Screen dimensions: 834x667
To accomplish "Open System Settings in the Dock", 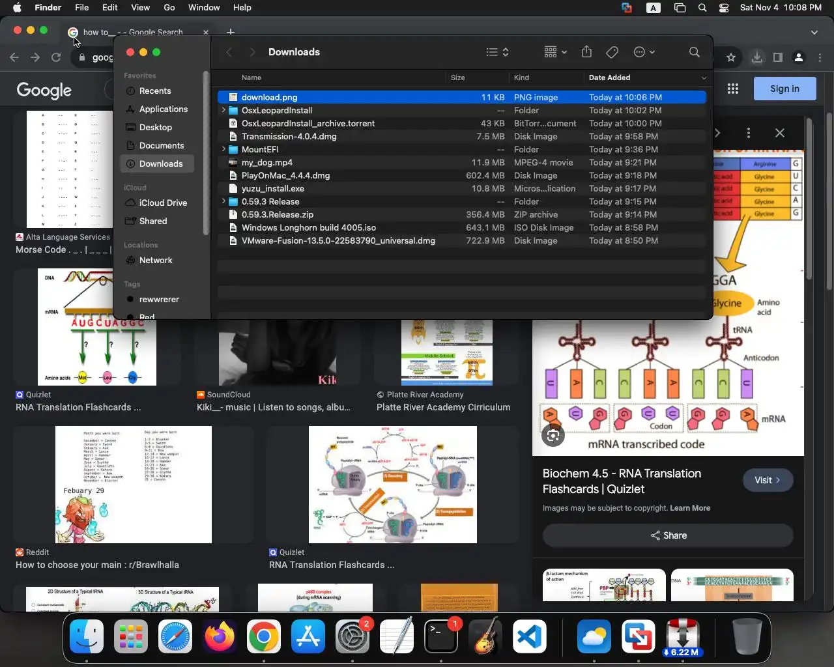I will [352, 636].
